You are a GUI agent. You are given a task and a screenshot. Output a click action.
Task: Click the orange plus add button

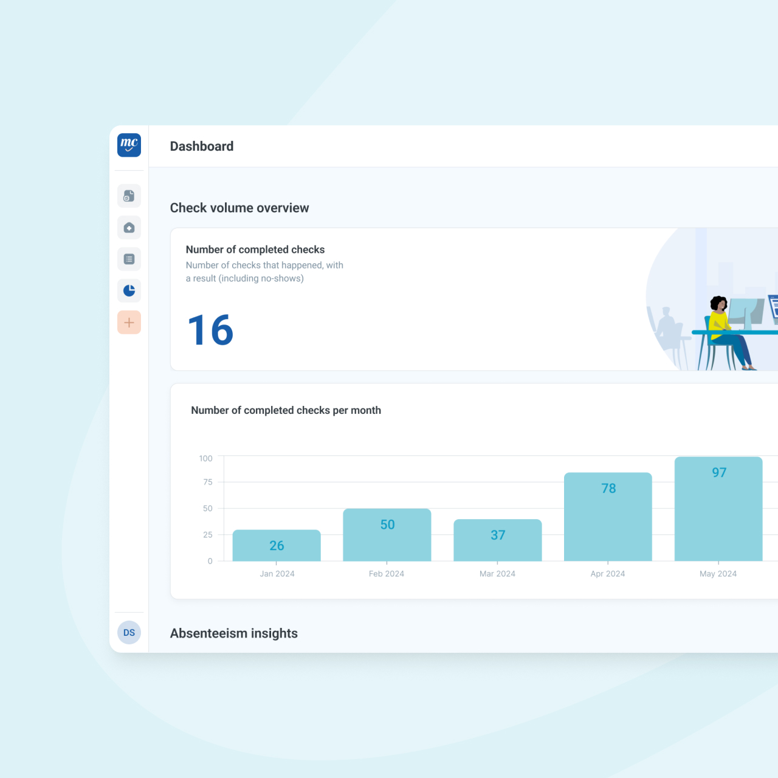click(x=129, y=322)
